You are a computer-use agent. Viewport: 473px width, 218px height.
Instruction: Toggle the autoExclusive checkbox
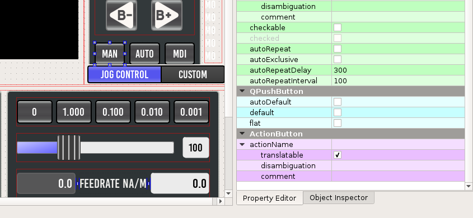click(x=337, y=59)
